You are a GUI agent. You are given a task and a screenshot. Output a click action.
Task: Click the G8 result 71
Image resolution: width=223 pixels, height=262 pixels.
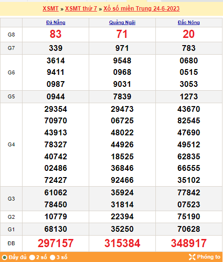tap(122, 34)
